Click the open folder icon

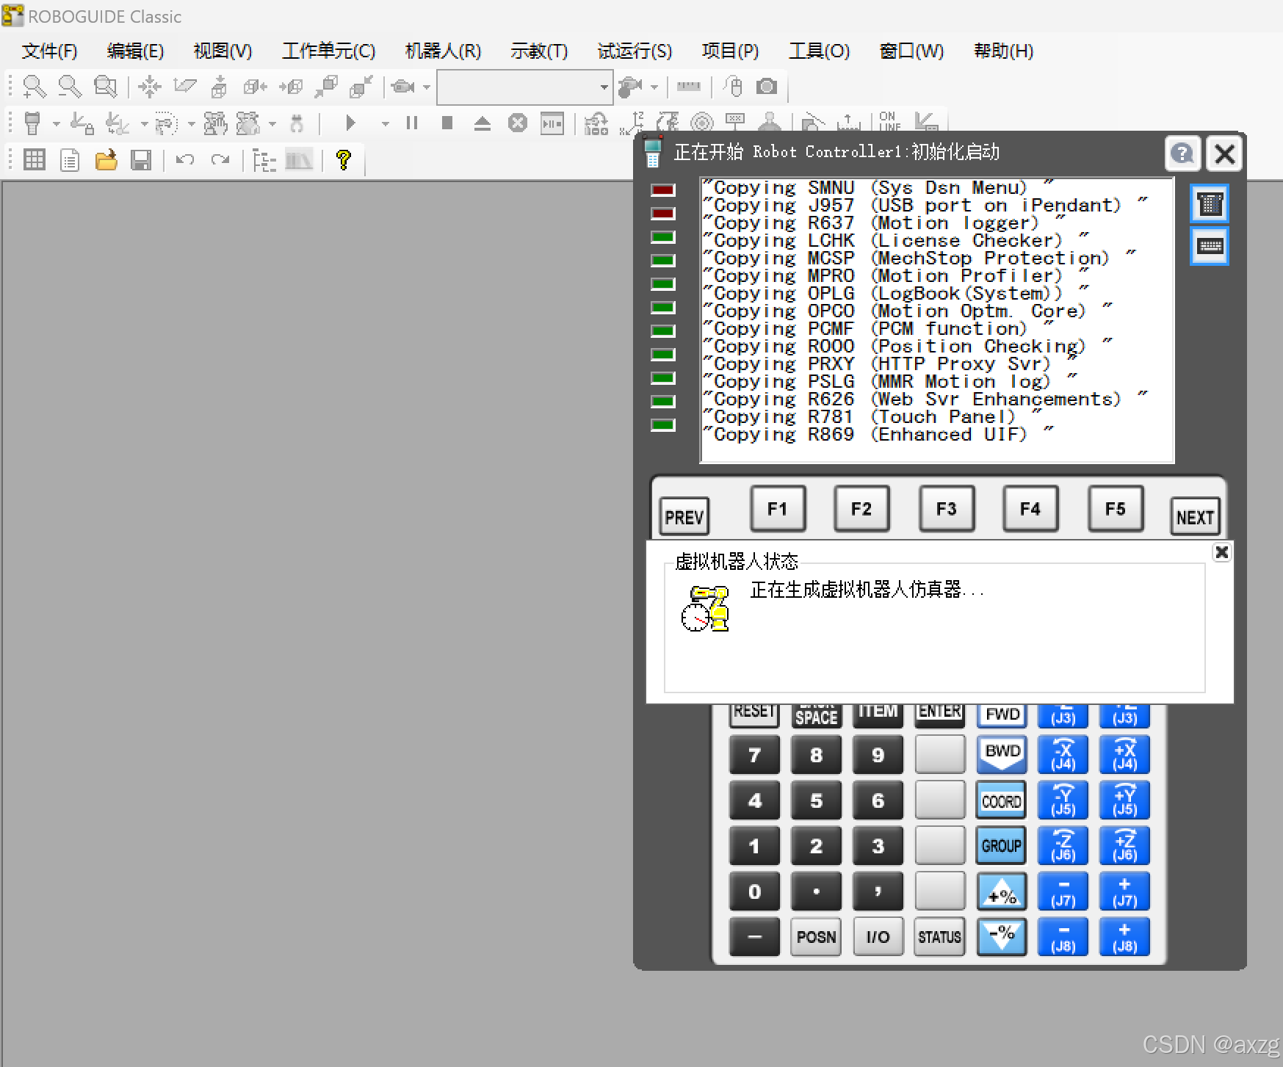pos(106,159)
